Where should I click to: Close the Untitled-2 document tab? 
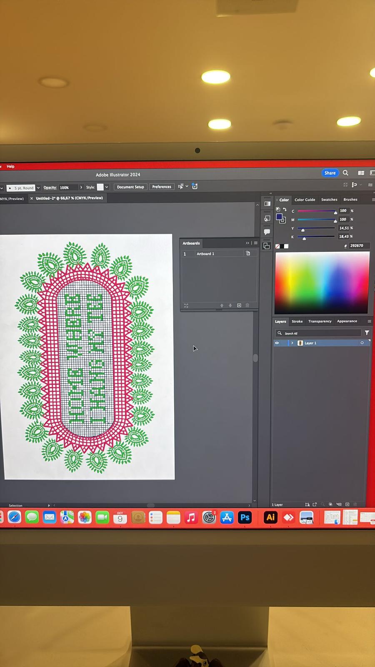tap(32, 198)
